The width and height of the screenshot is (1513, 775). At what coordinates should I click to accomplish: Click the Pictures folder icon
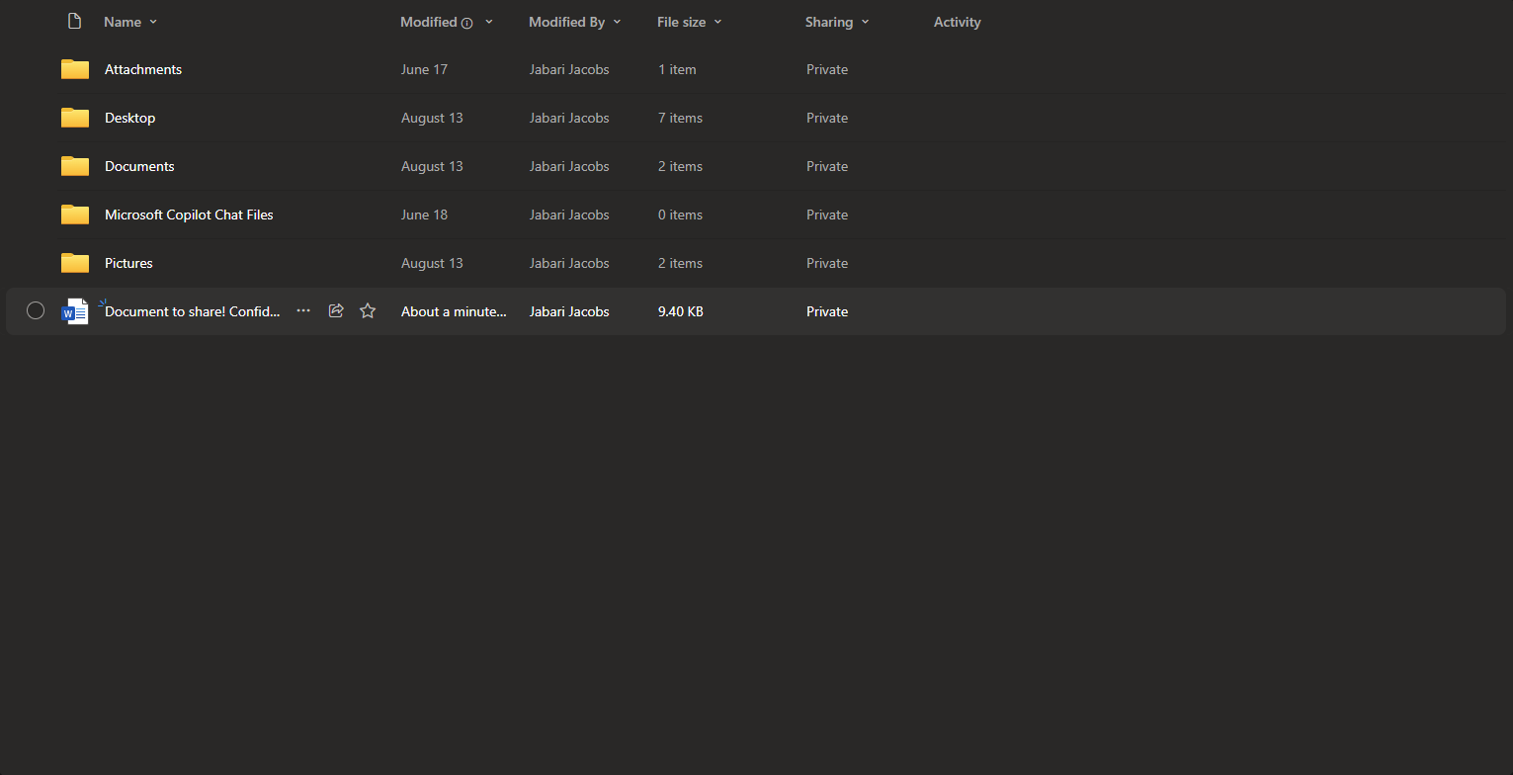pyautogui.click(x=75, y=263)
